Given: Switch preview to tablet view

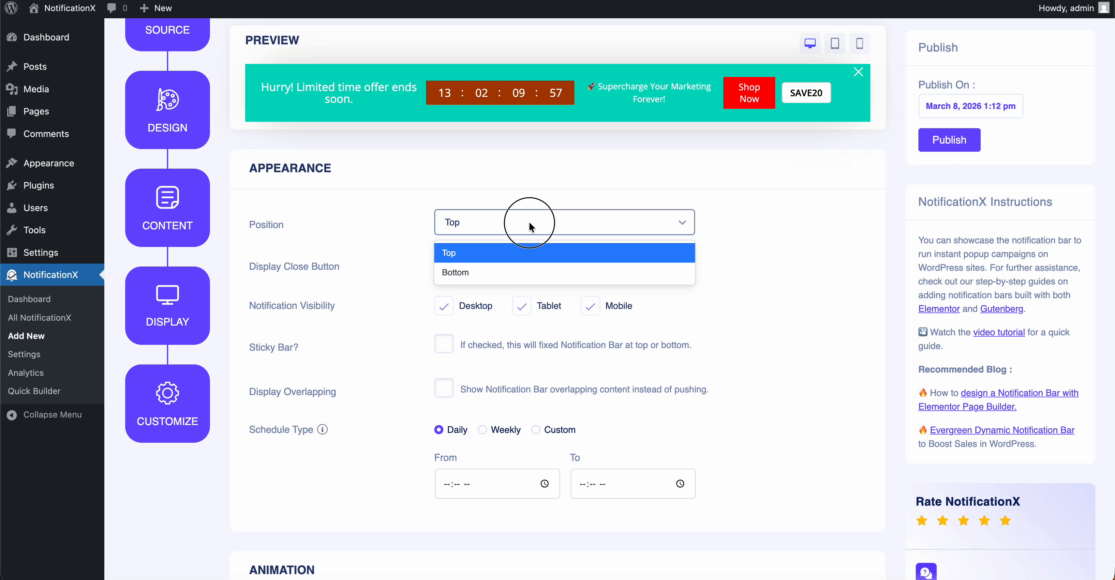Looking at the screenshot, I should pos(835,43).
